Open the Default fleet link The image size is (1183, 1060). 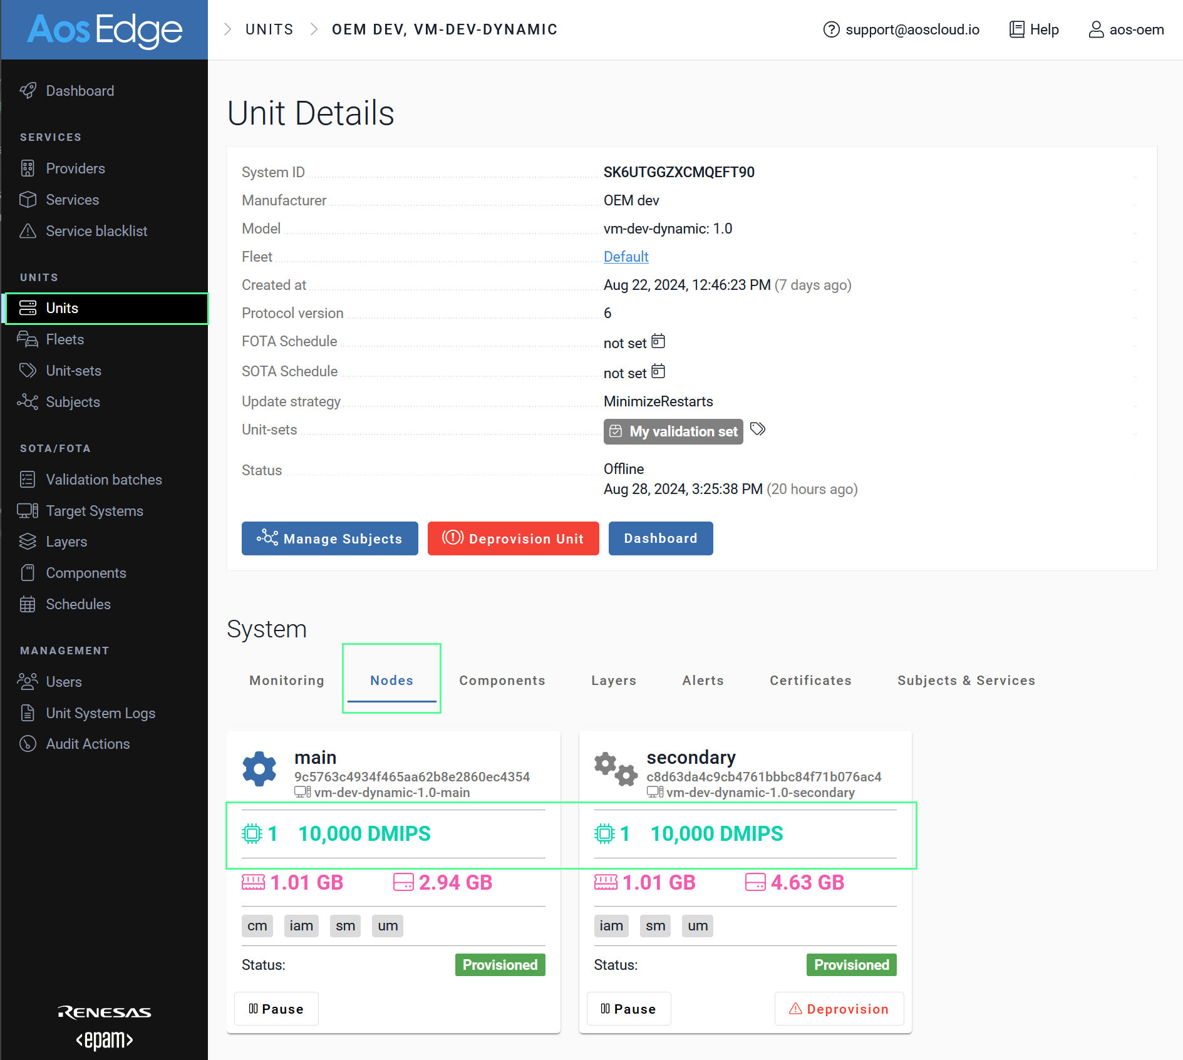click(x=626, y=257)
